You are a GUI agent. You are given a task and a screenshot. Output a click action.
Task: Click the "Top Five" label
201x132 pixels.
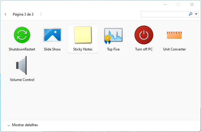[113, 49]
